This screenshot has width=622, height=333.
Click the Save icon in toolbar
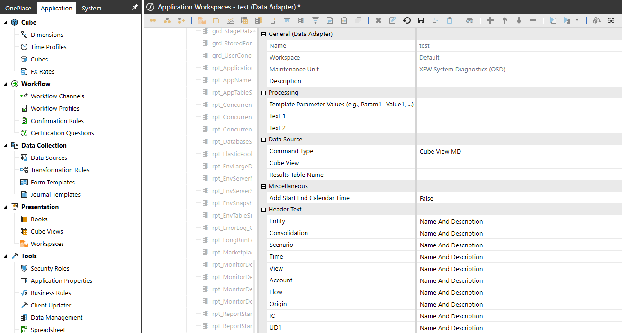[421, 20]
